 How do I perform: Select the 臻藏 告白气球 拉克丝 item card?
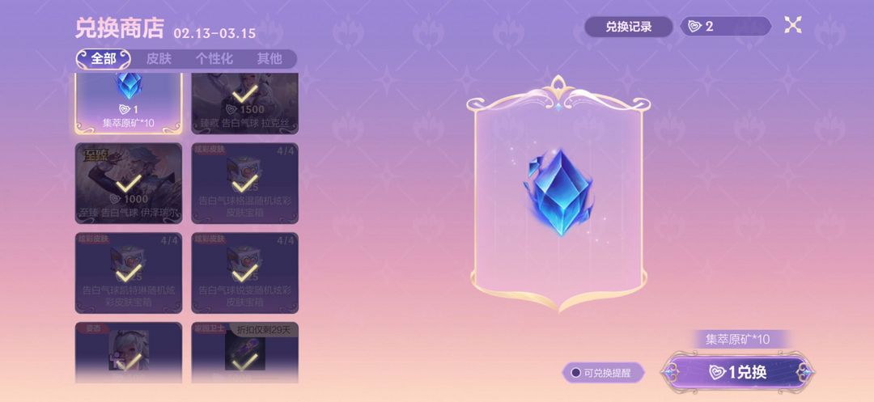(x=244, y=104)
